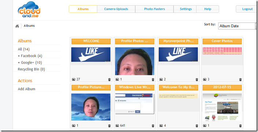This screenshot has height=132, width=258.
Task: Click the 641 photo count text
Action: coord(122,125)
